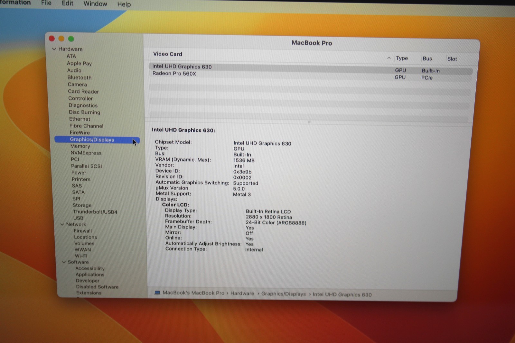Select Power in the sidebar

(x=79, y=172)
